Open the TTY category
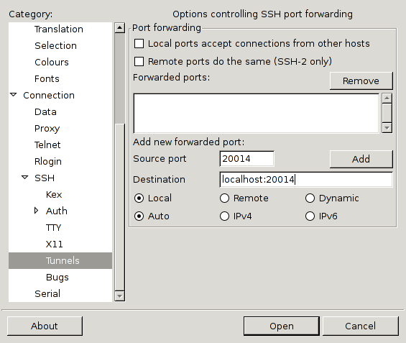The image size is (406, 343). (53, 227)
